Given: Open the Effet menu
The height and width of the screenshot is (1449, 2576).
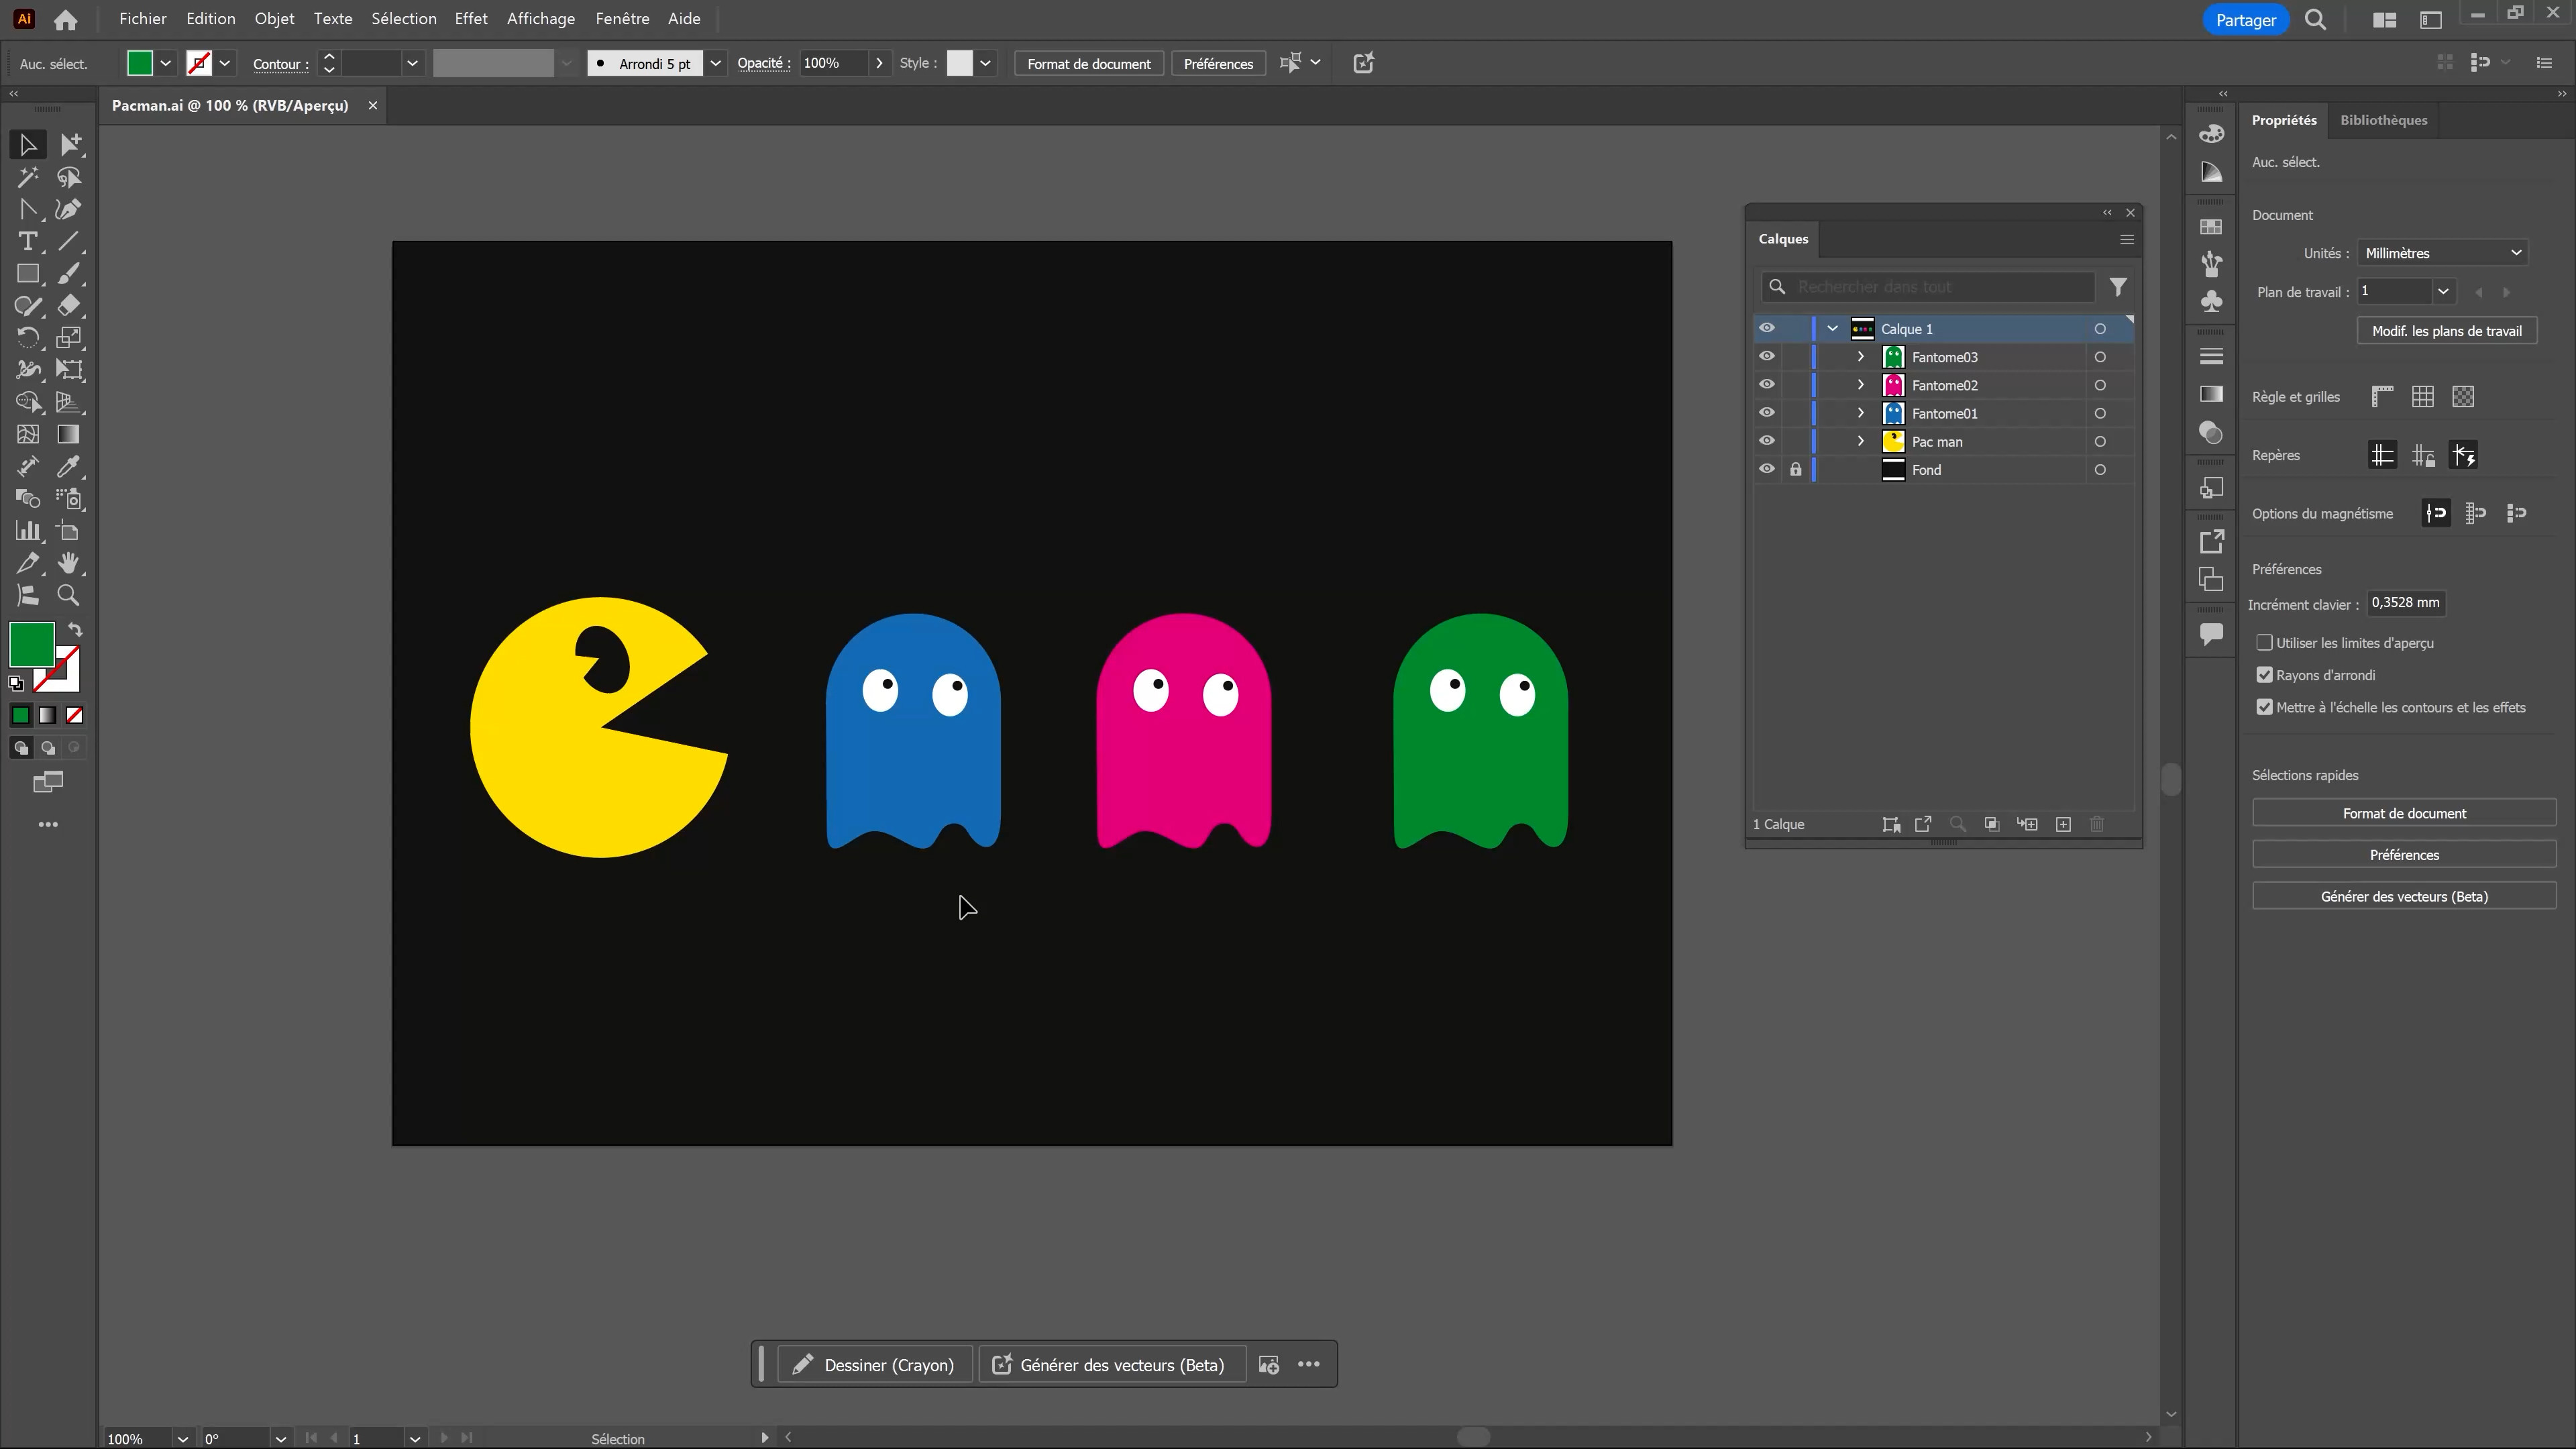Looking at the screenshot, I should [x=470, y=19].
